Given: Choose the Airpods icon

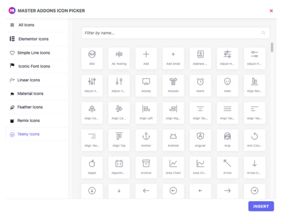Looking at the screenshot, I should pyautogui.click(x=173, y=86).
